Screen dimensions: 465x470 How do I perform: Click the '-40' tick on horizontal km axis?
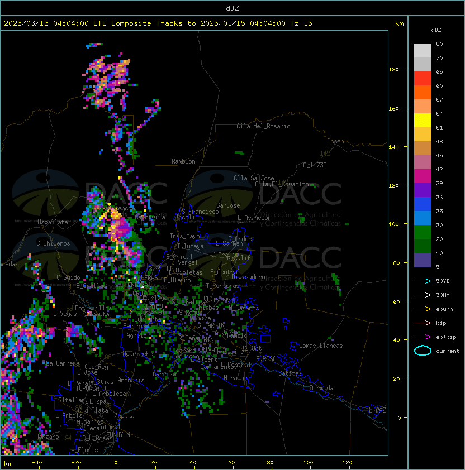pyautogui.click(x=37, y=463)
